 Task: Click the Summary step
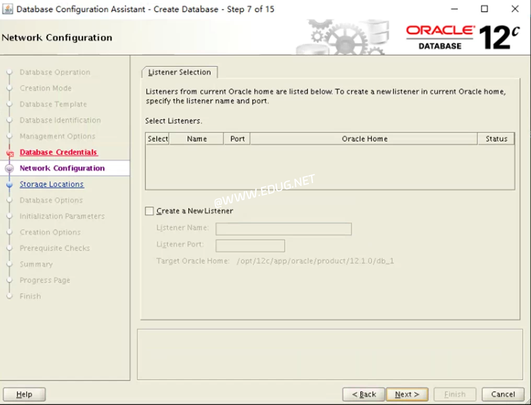coord(36,264)
